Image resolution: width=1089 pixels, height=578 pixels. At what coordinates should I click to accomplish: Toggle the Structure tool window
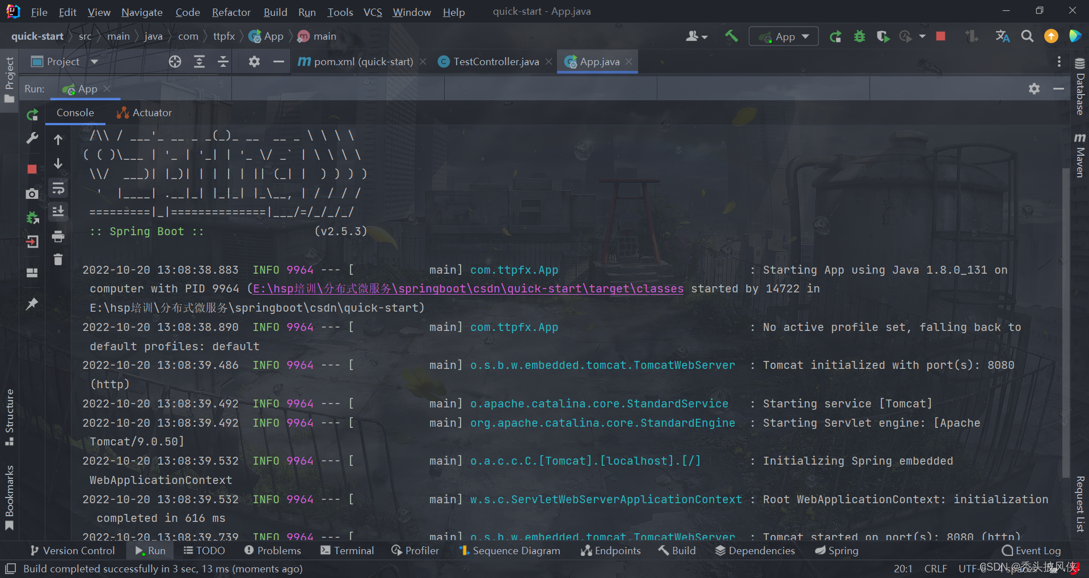point(9,418)
